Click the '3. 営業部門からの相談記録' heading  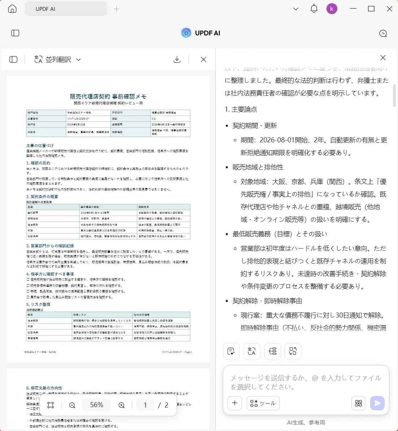coord(50,246)
